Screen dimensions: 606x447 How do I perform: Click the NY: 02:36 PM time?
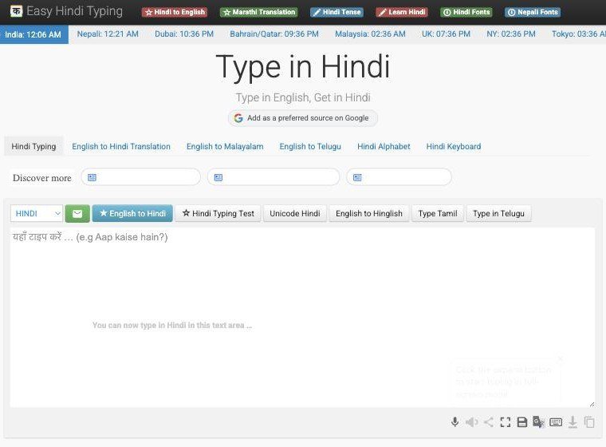511,34
